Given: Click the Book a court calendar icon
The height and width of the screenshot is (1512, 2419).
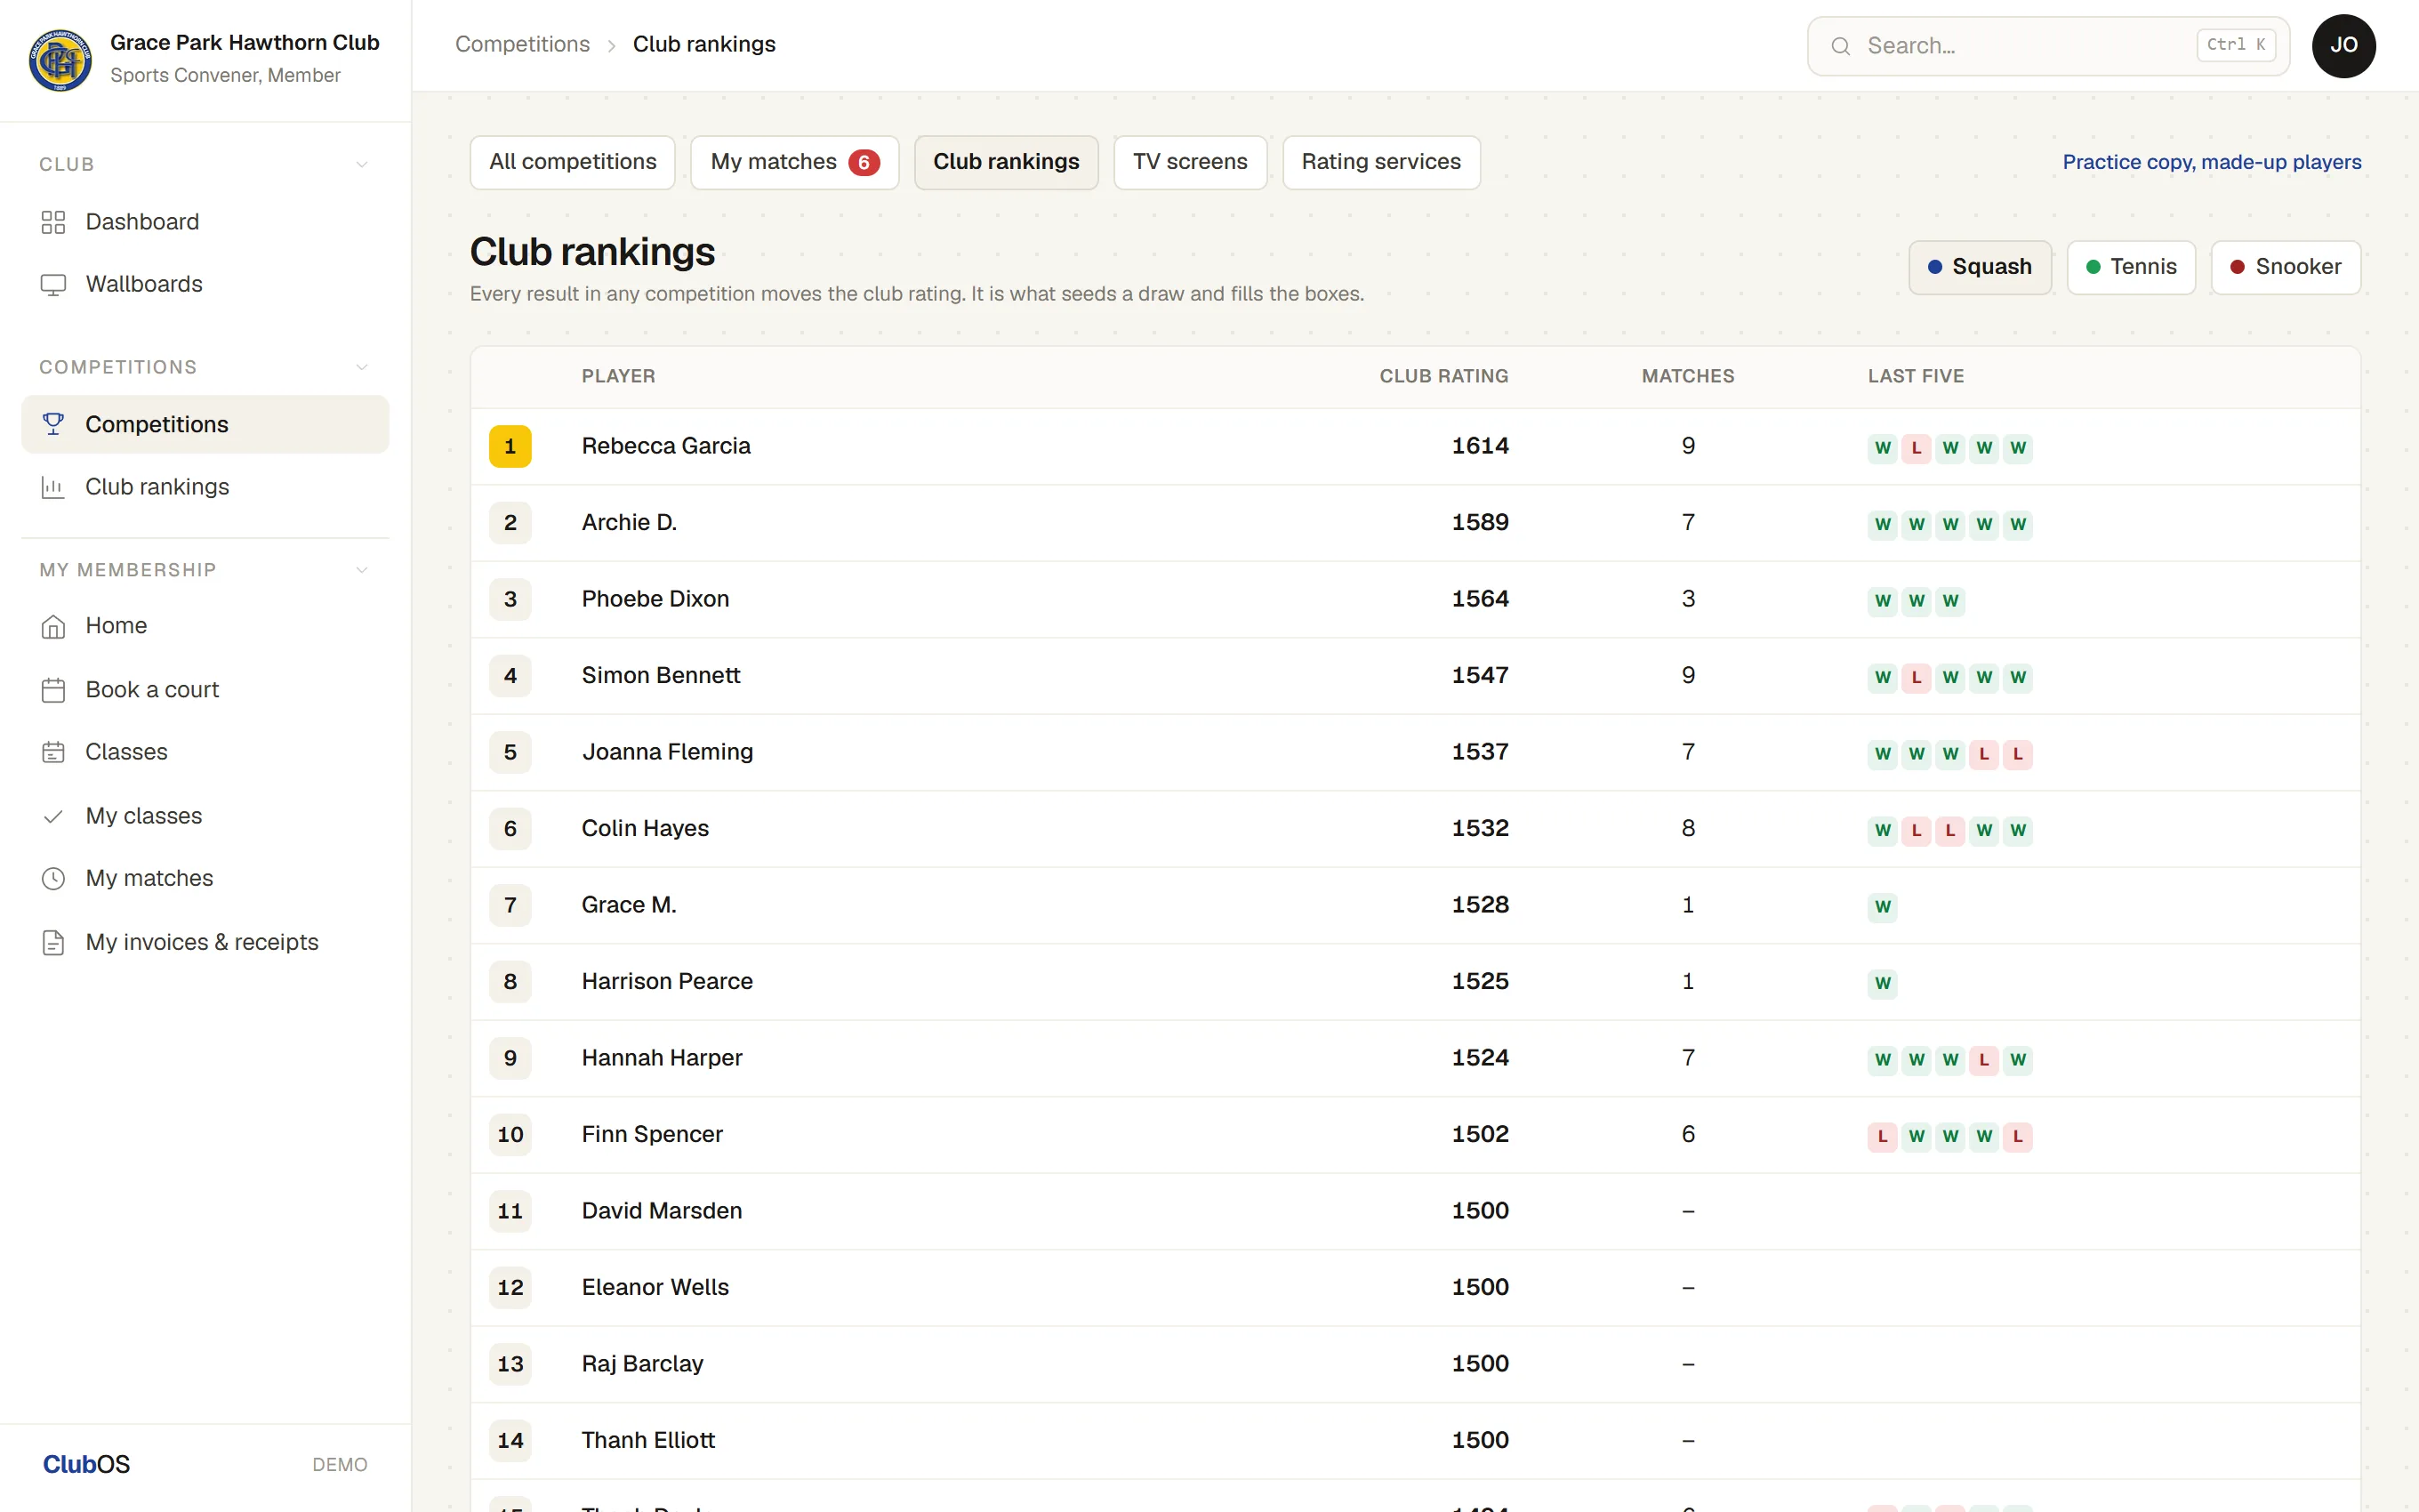Looking at the screenshot, I should click(x=53, y=690).
